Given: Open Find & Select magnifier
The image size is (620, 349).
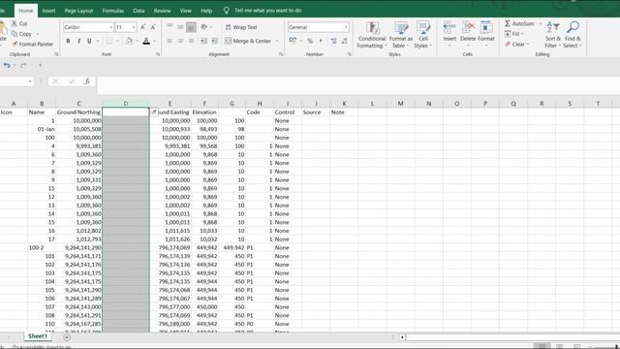Looking at the screenshot, I should (573, 35).
